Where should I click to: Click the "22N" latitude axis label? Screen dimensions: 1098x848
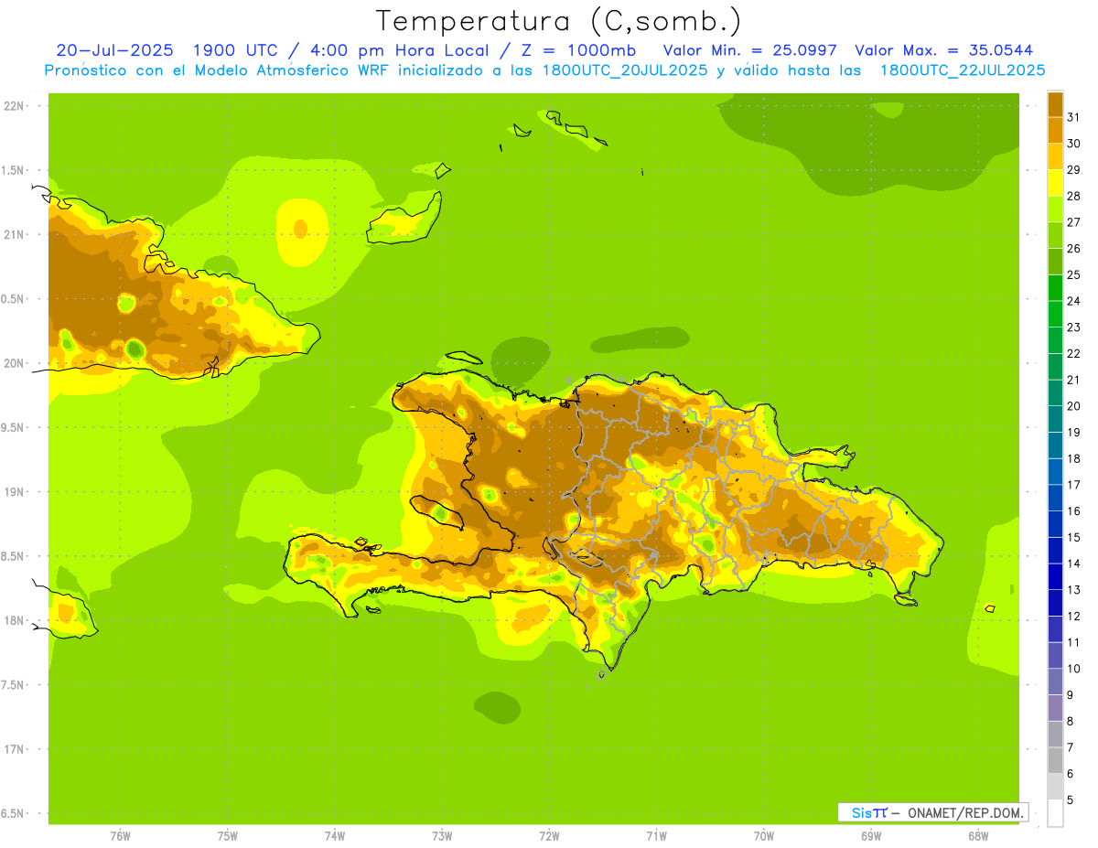14,106
